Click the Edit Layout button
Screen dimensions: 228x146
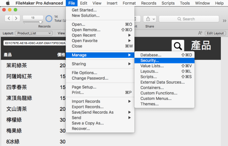point(216,33)
